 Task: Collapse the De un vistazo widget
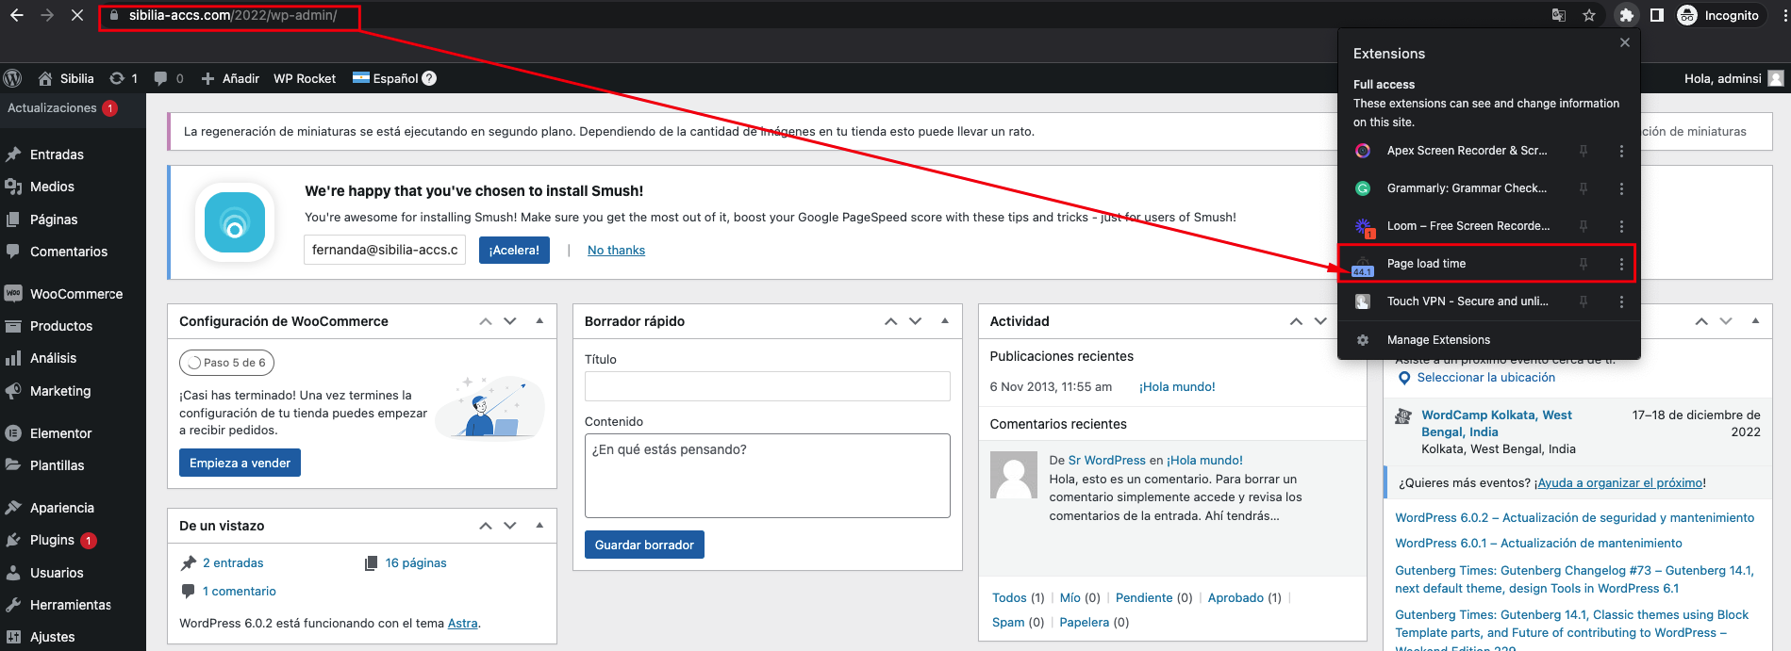[x=539, y=526]
